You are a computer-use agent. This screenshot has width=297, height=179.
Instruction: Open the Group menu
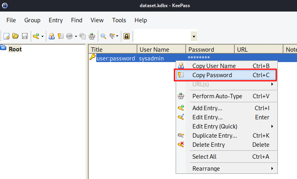[x=32, y=20]
